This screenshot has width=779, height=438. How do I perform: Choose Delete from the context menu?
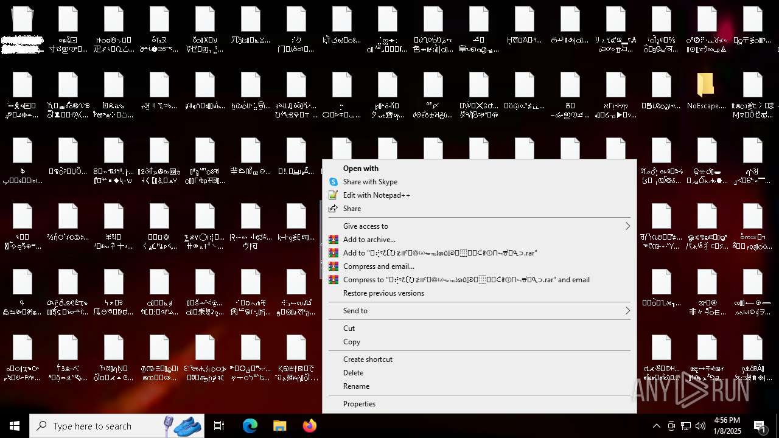[480, 373]
